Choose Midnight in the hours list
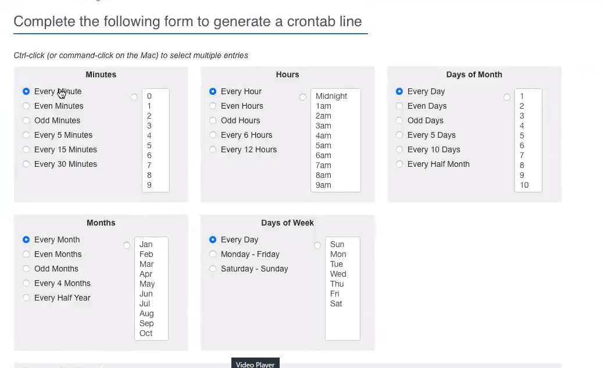This screenshot has width=604, height=368. click(x=330, y=96)
